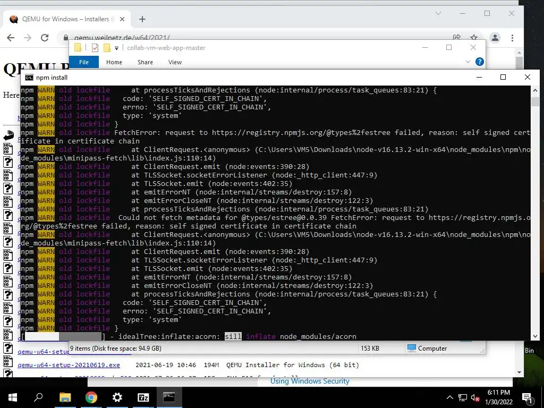
Task: Open the Windows Start menu
Action: [13, 397]
